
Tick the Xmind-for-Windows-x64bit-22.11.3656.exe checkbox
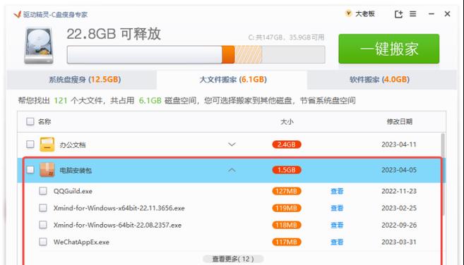pos(43,208)
